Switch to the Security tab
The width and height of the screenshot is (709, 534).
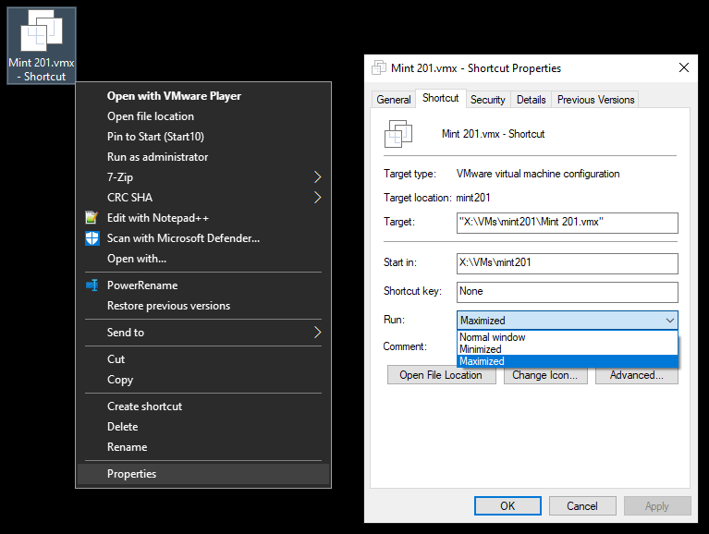click(x=488, y=100)
